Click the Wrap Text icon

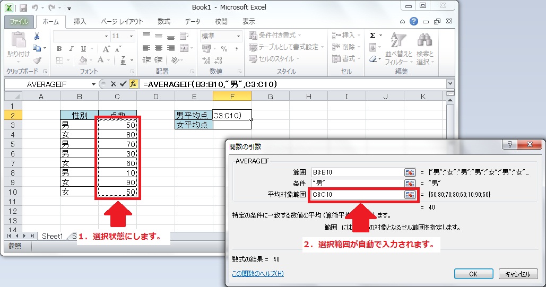pos(184,36)
